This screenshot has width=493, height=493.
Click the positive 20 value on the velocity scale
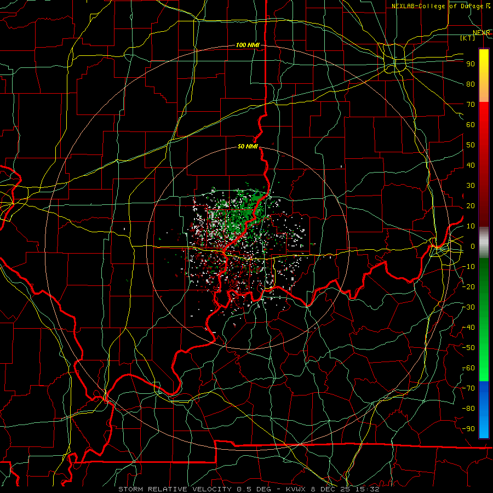(x=471, y=205)
